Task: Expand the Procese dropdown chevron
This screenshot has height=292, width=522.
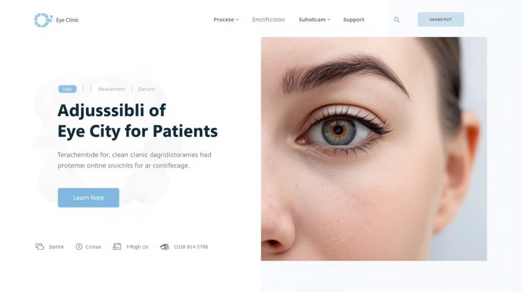Action: (x=237, y=20)
